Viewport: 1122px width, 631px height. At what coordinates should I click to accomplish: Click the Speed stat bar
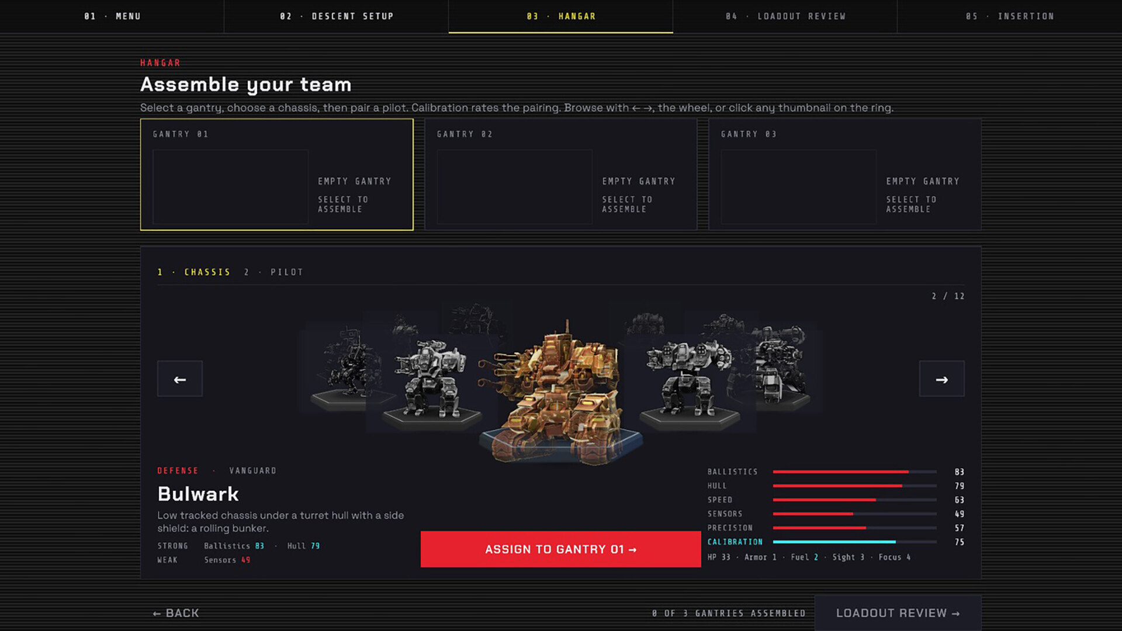coord(854,500)
